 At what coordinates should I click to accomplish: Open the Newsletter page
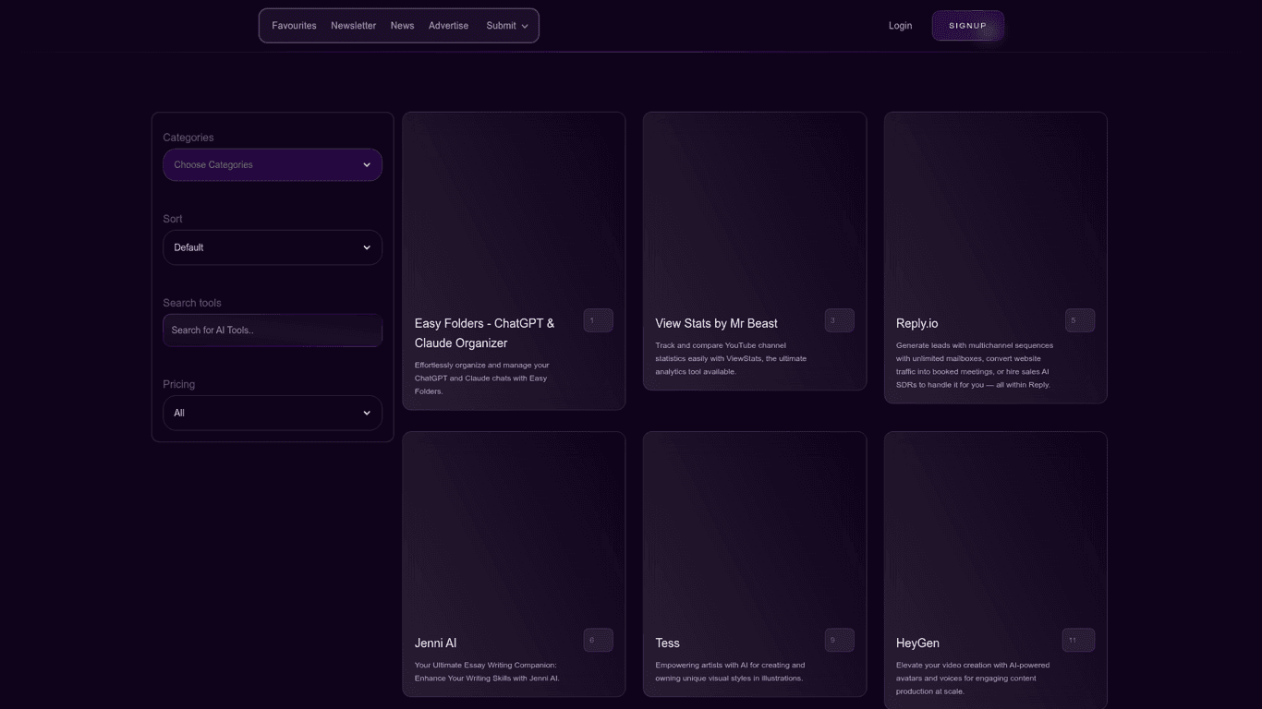click(353, 26)
